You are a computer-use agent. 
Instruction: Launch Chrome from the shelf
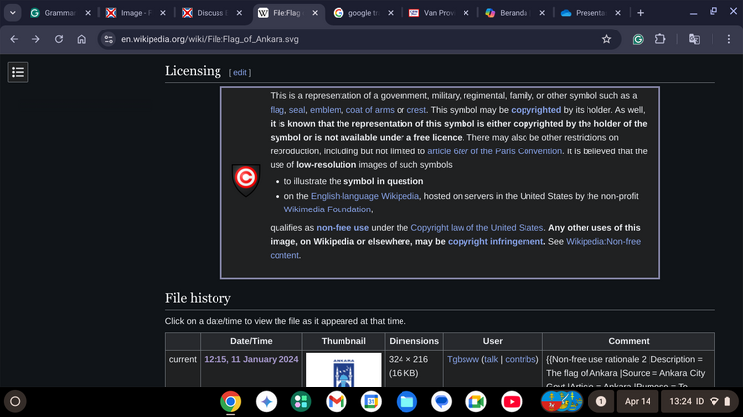point(230,402)
